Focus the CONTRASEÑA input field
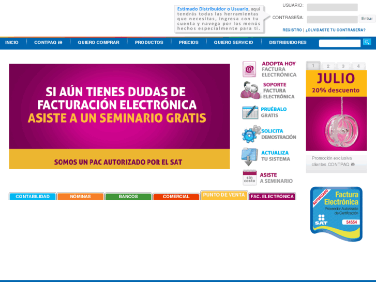 (332, 19)
